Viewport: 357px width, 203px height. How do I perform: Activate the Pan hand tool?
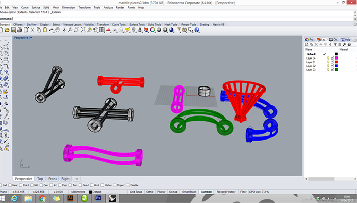(x=57, y=30)
